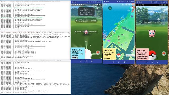Click 'Iteration #600 took 7.000 sec.' log line
This screenshot has width=169, height=95.
tap(24, 3)
